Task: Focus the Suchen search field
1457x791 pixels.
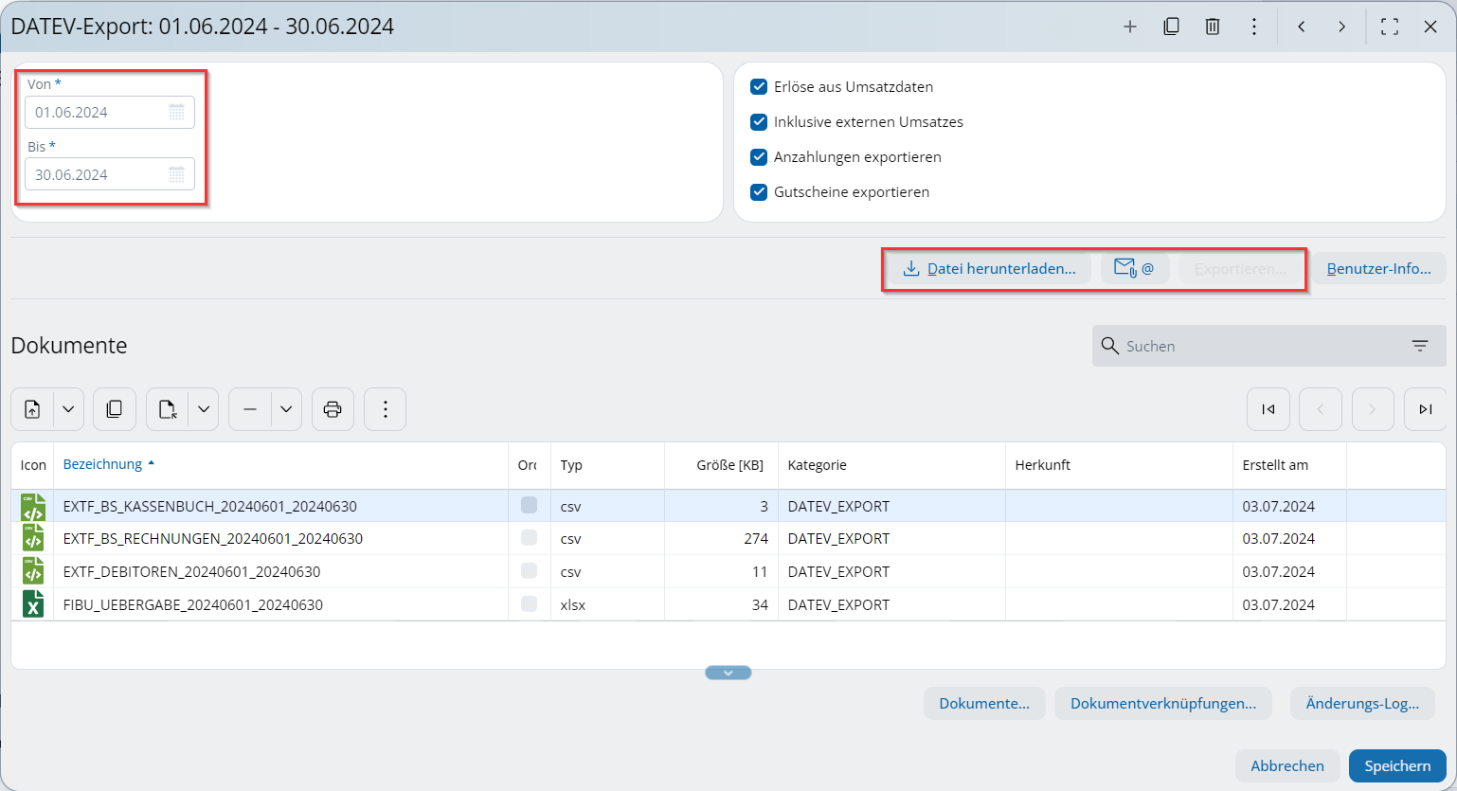Action: click(1269, 346)
